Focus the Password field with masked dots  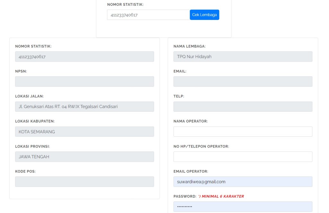(x=243, y=207)
